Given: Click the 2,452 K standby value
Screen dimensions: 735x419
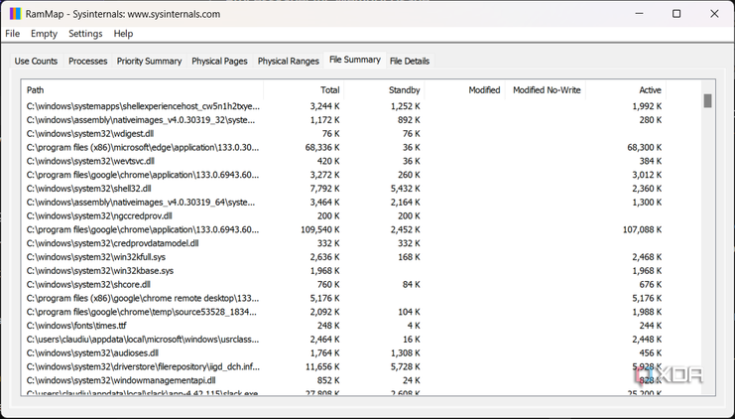Looking at the screenshot, I should pyautogui.click(x=406, y=230).
